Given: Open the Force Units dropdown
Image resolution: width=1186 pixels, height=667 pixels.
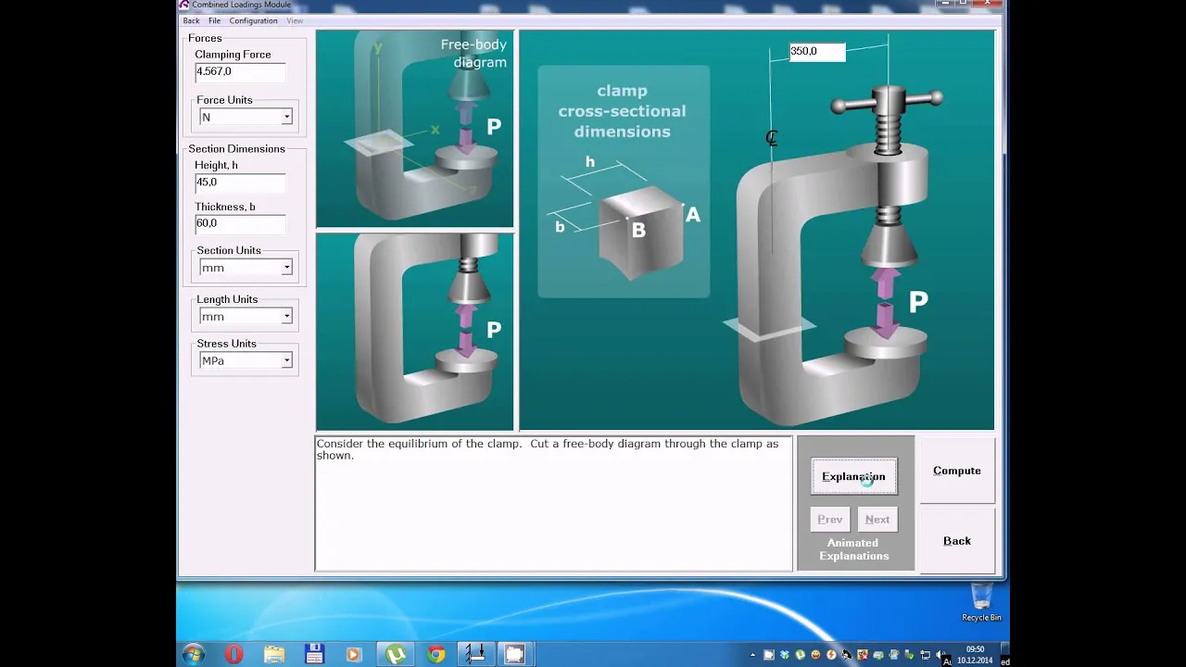Looking at the screenshot, I should click(246, 117).
